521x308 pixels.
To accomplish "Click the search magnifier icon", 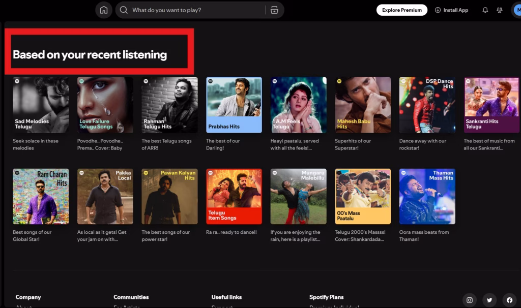I will (123, 10).
